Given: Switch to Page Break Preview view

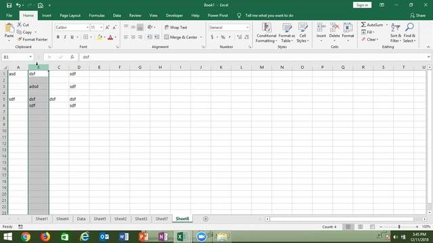Looking at the screenshot, I should pyautogui.click(x=372, y=227).
